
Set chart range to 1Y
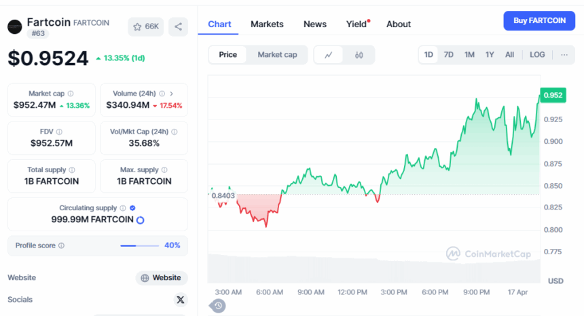[x=490, y=55]
